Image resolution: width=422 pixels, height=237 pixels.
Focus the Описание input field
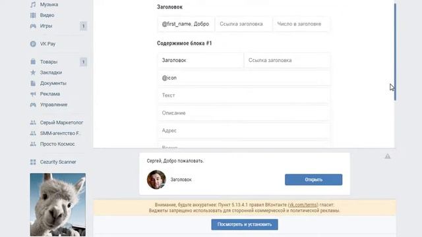(244, 113)
